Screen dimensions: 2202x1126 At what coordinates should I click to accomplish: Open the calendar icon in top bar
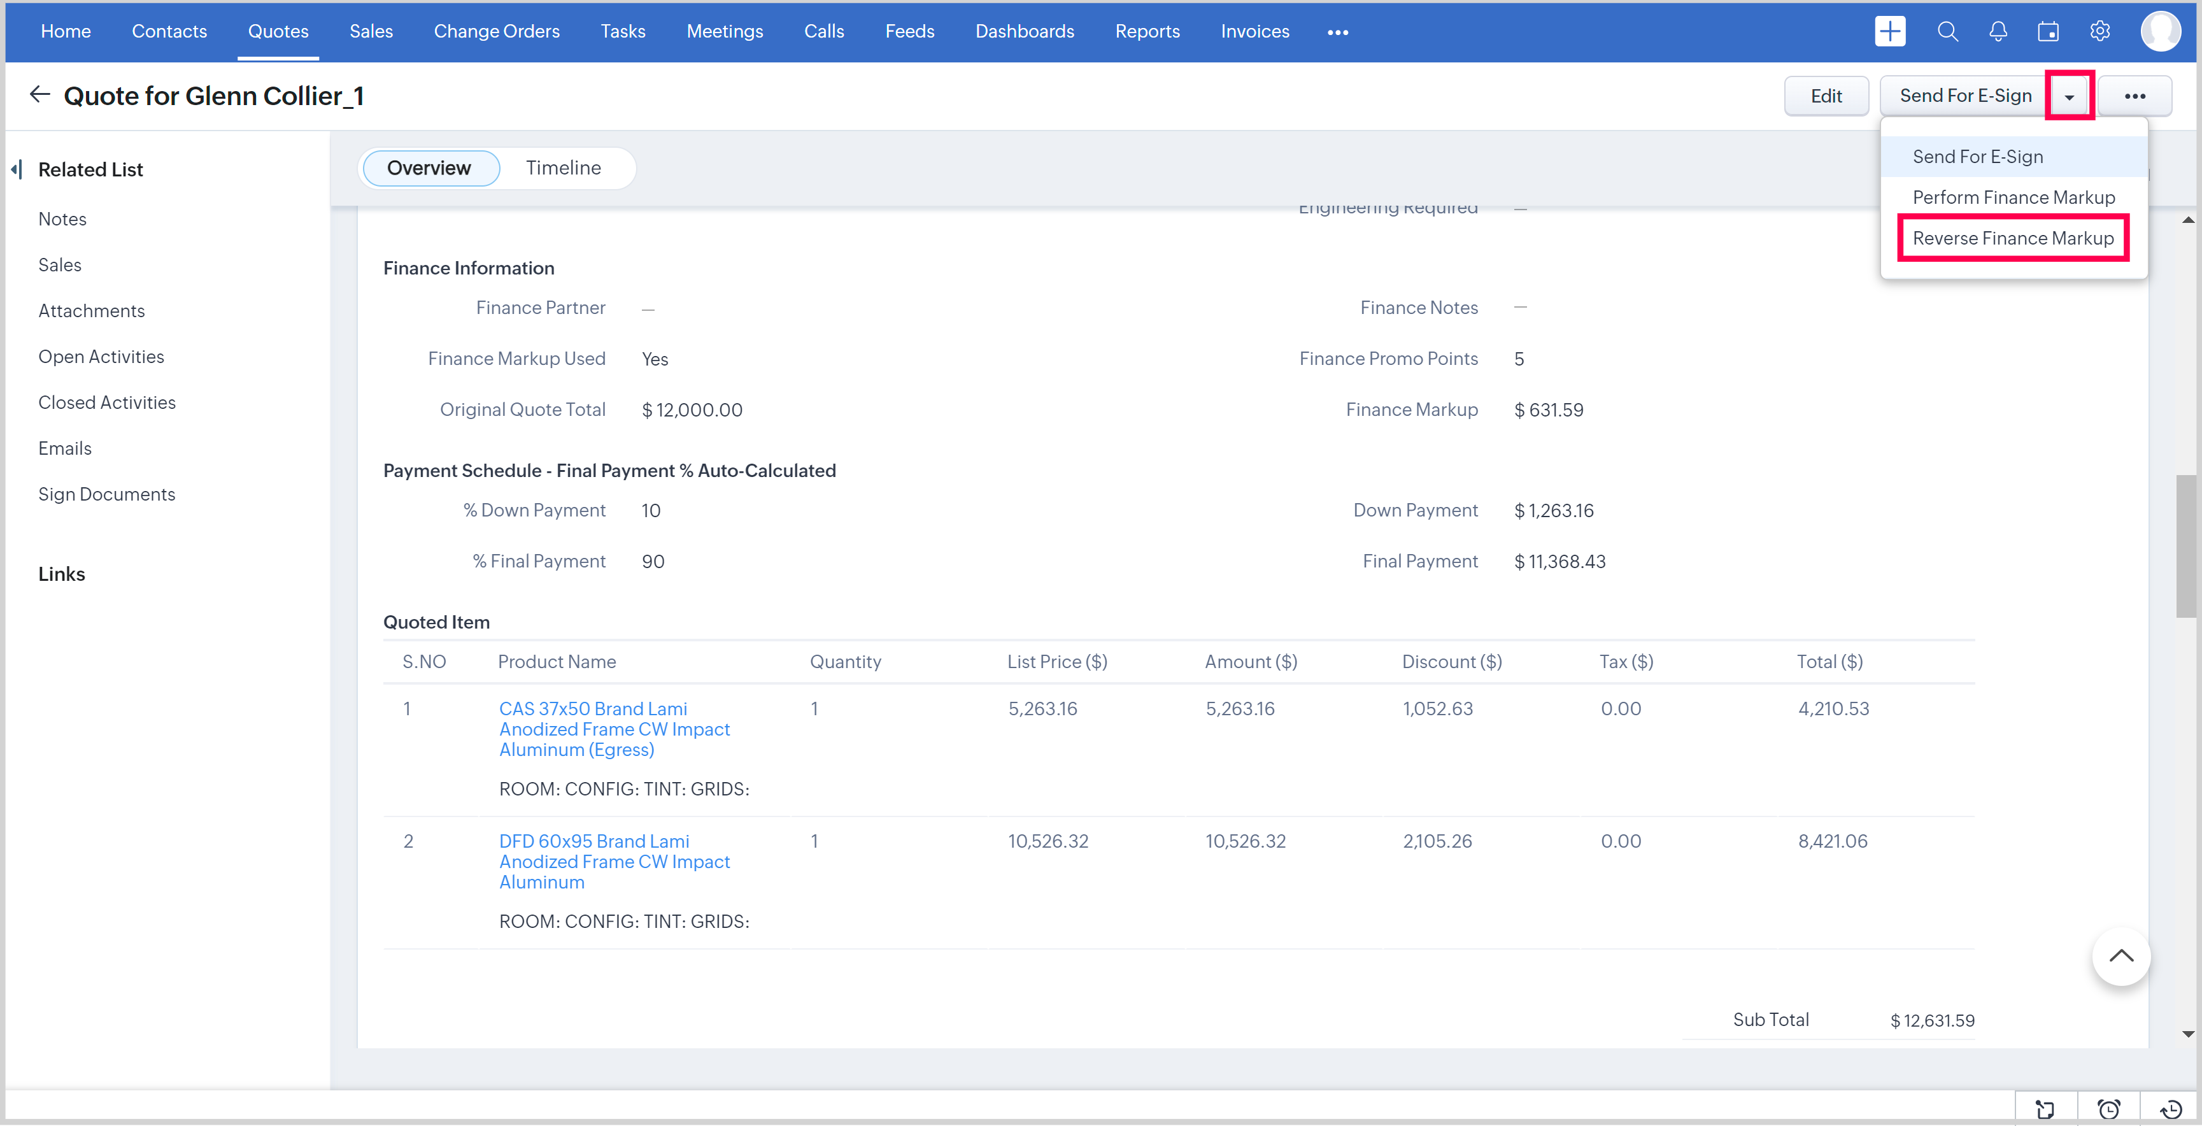[2048, 32]
